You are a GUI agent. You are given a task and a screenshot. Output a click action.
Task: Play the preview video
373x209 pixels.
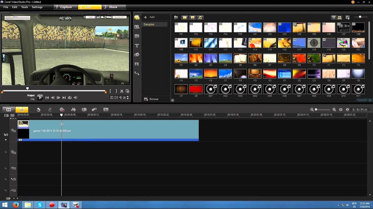tap(40, 98)
